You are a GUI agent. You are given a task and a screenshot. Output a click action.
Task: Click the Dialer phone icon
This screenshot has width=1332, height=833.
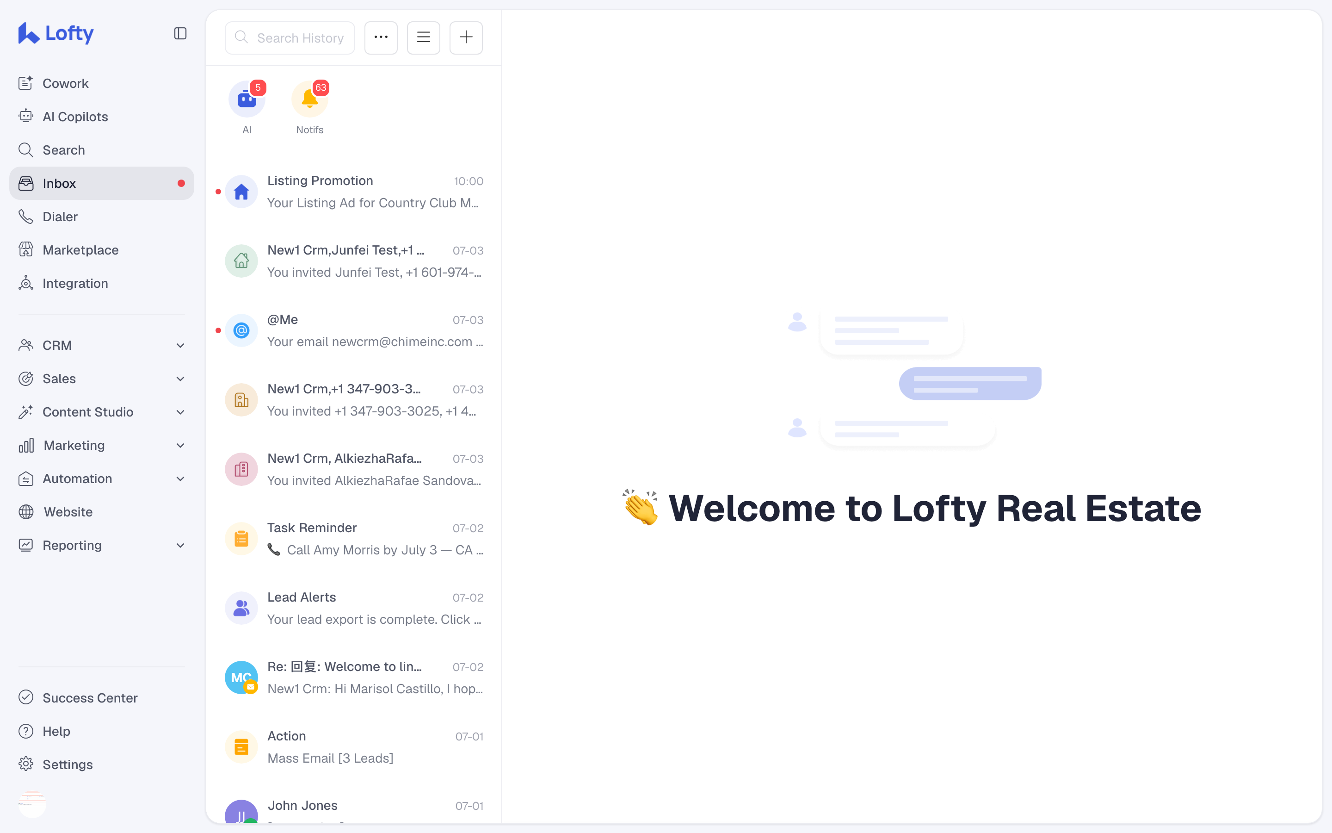(x=26, y=217)
